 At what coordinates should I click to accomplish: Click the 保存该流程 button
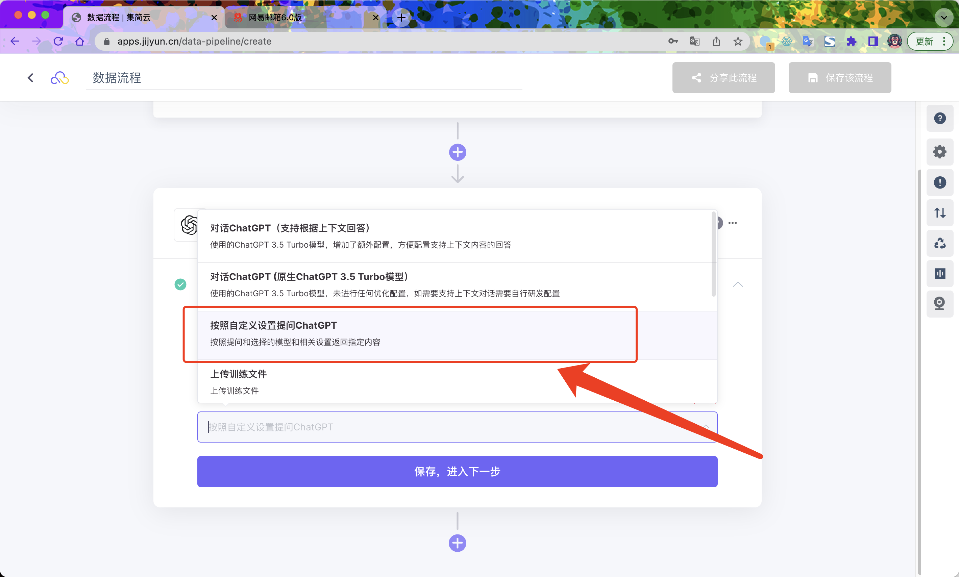(839, 78)
